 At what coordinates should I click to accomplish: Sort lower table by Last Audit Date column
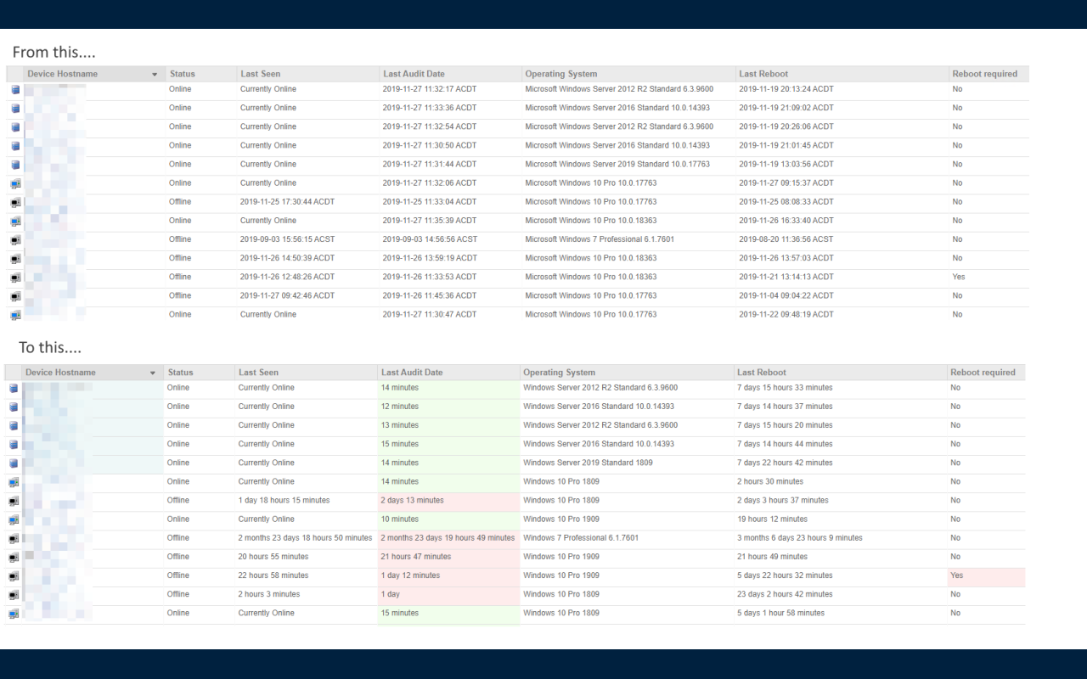[412, 373]
